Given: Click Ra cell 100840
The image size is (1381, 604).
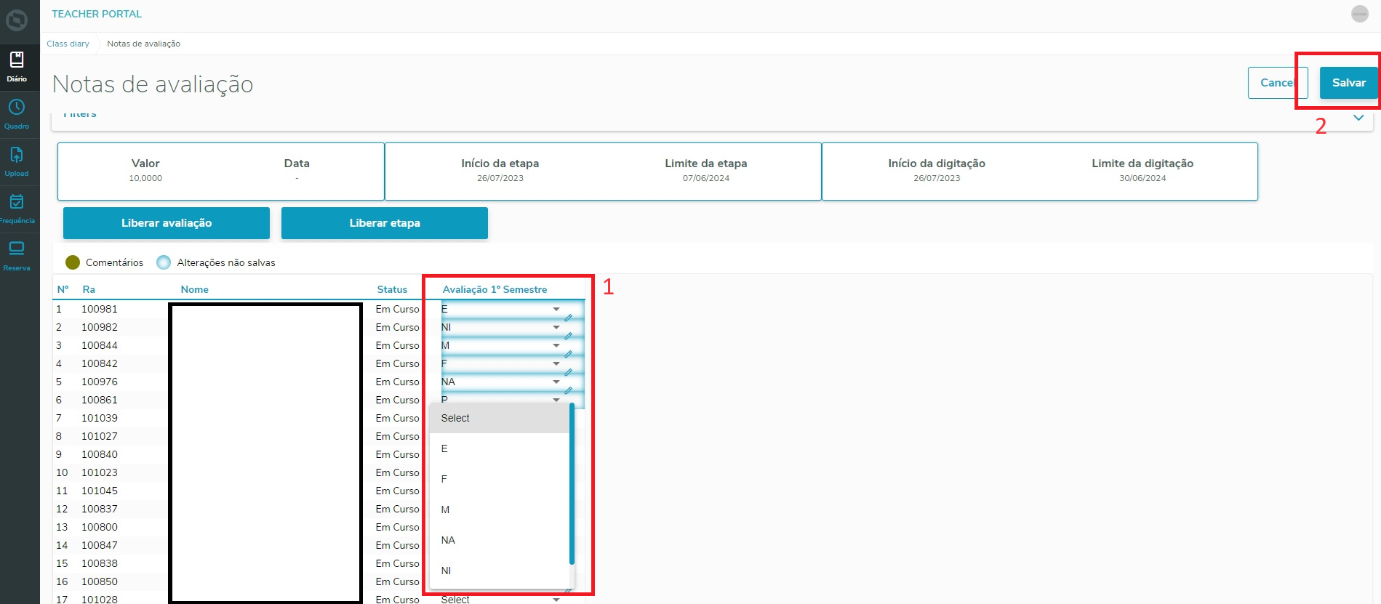Looking at the screenshot, I should (x=100, y=454).
